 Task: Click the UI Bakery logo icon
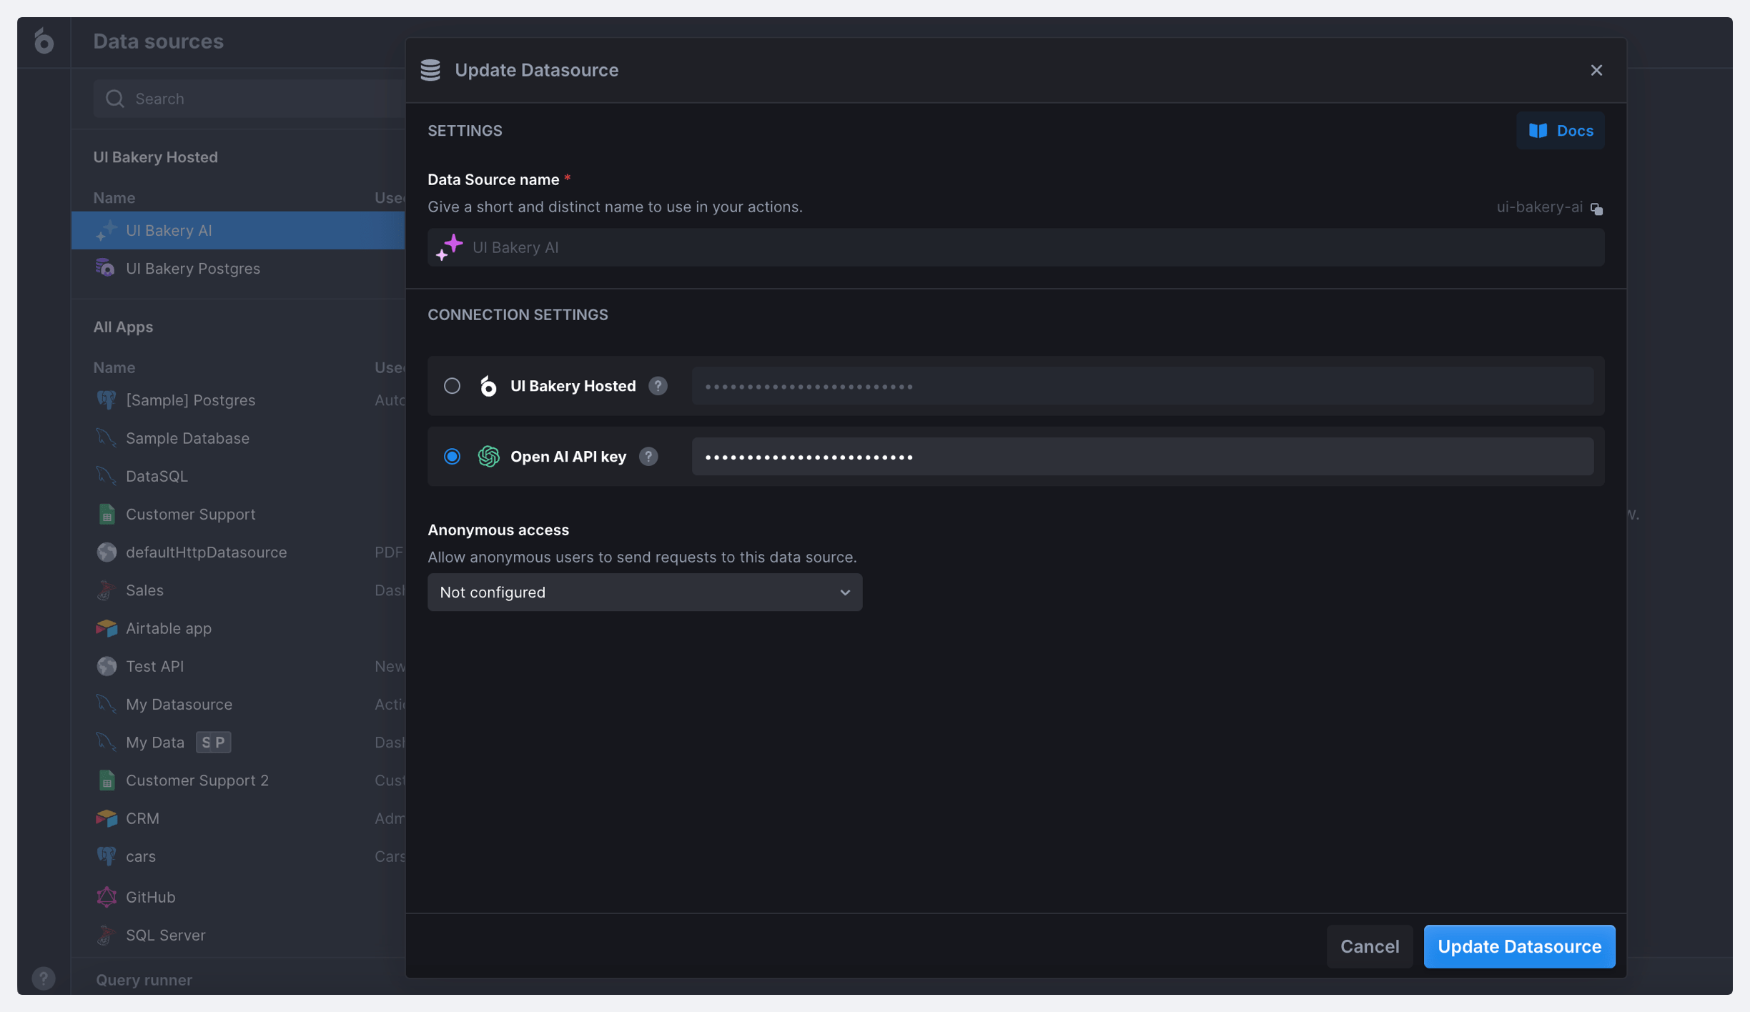[x=44, y=41]
